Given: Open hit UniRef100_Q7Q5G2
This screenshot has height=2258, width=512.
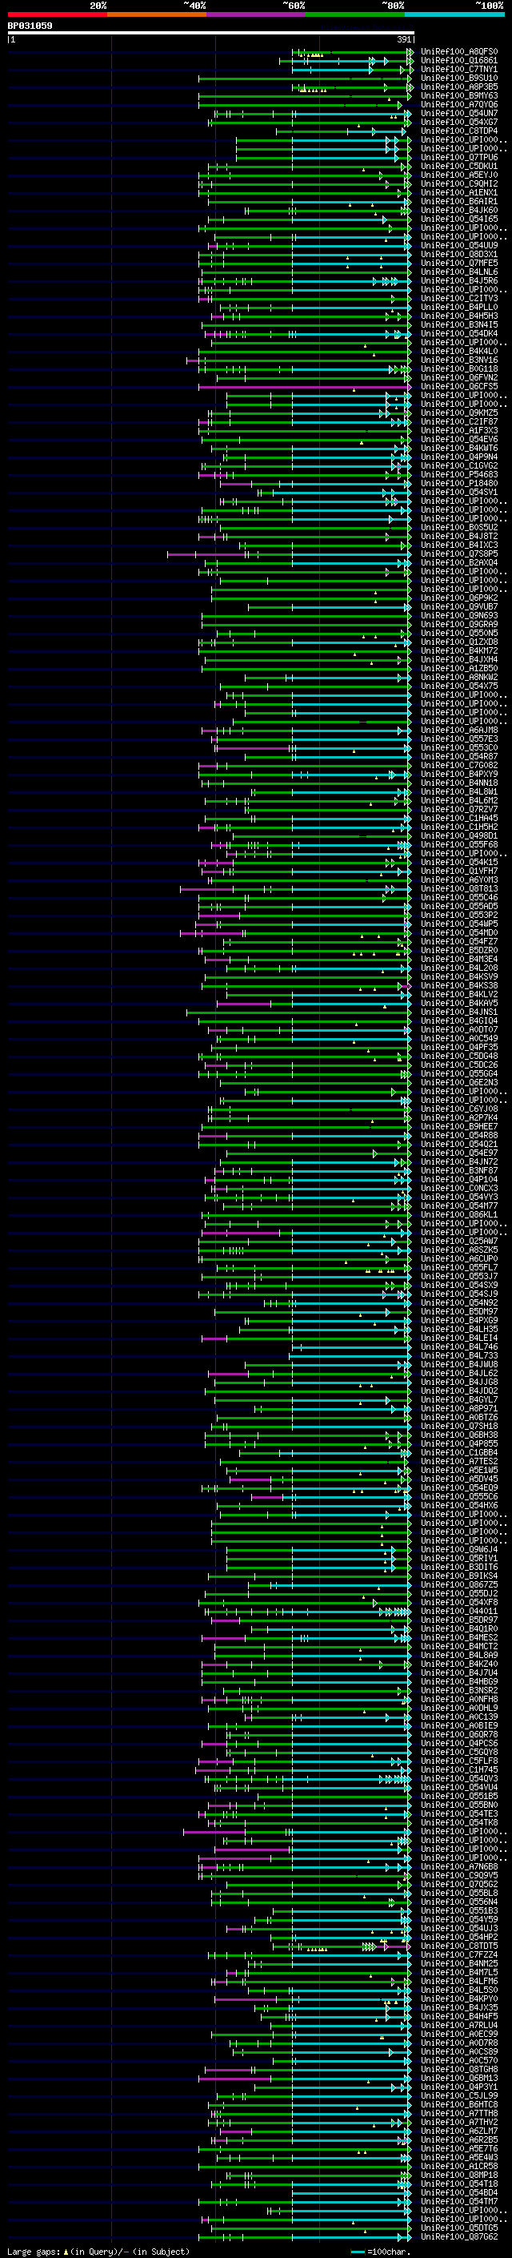Looking at the screenshot, I should tap(459, 1885).
